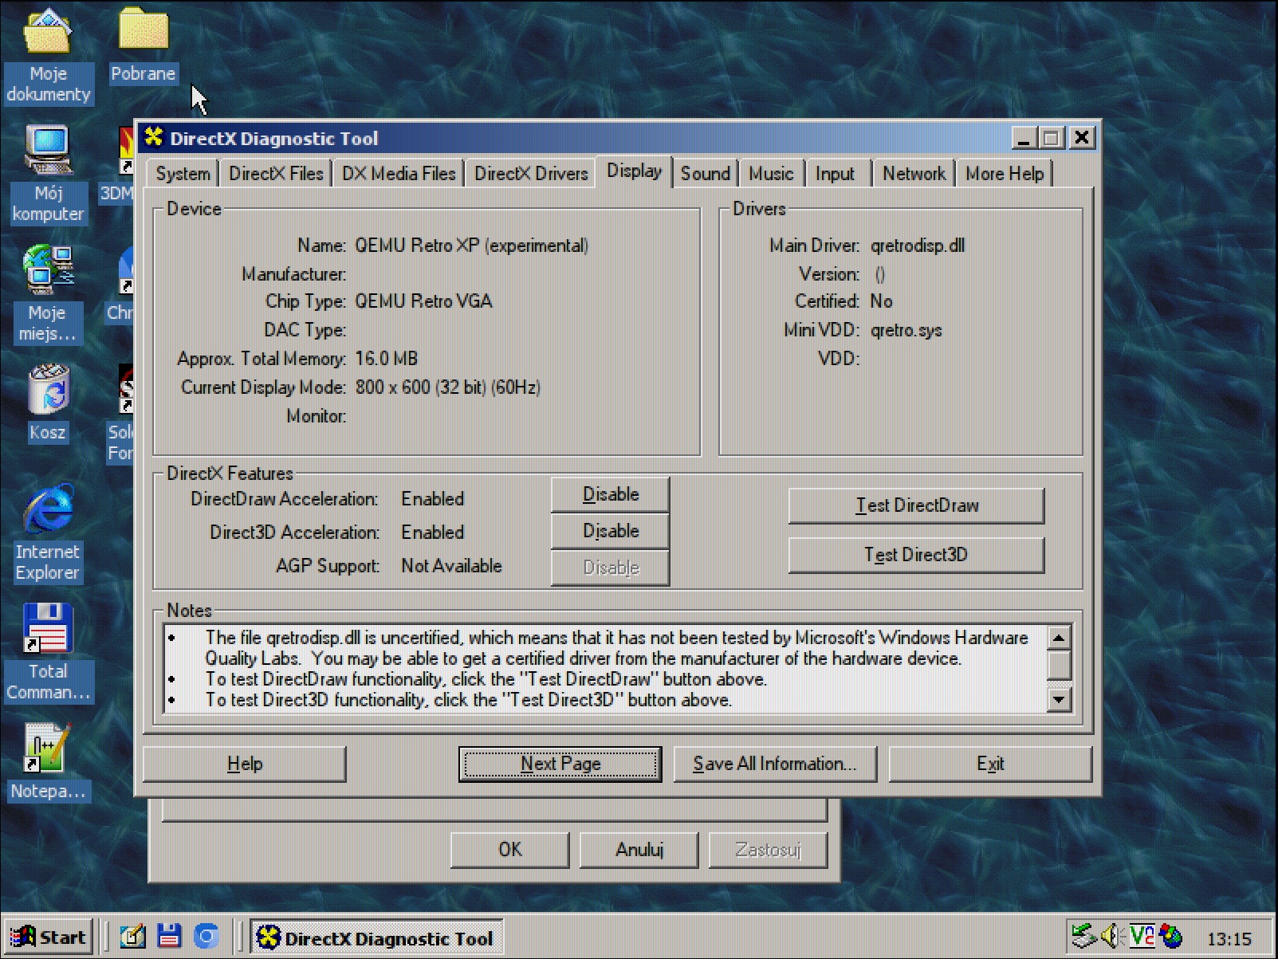Click the Test Direct3D button
Screen dimensions: 1278x959
point(917,555)
